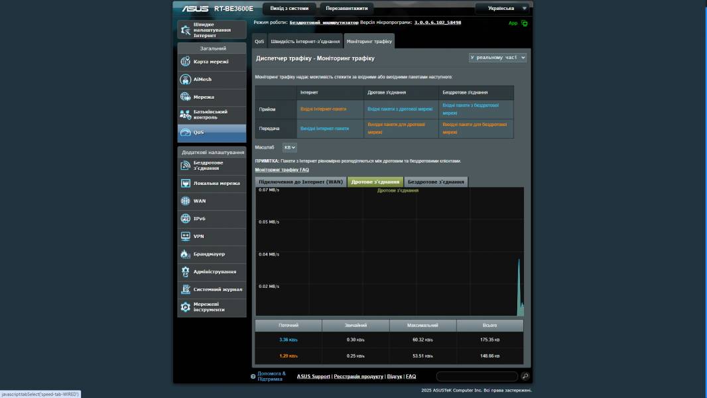Click the network map globe icon
The height and width of the screenshot is (398, 707).
pyautogui.click(x=185, y=61)
